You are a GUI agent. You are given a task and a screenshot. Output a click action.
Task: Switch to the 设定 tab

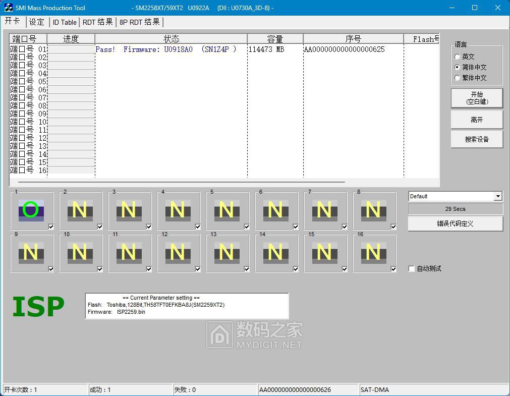(x=37, y=22)
